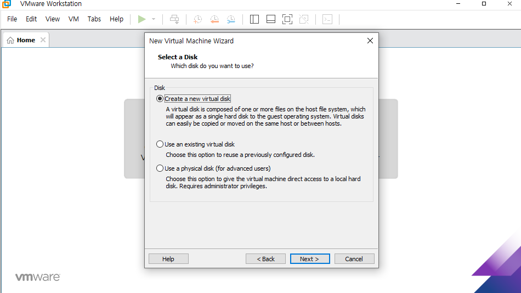Image resolution: width=521 pixels, height=293 pixels.
Task: Maximize the VMware Workstation window
Action: tap(484, 4)
